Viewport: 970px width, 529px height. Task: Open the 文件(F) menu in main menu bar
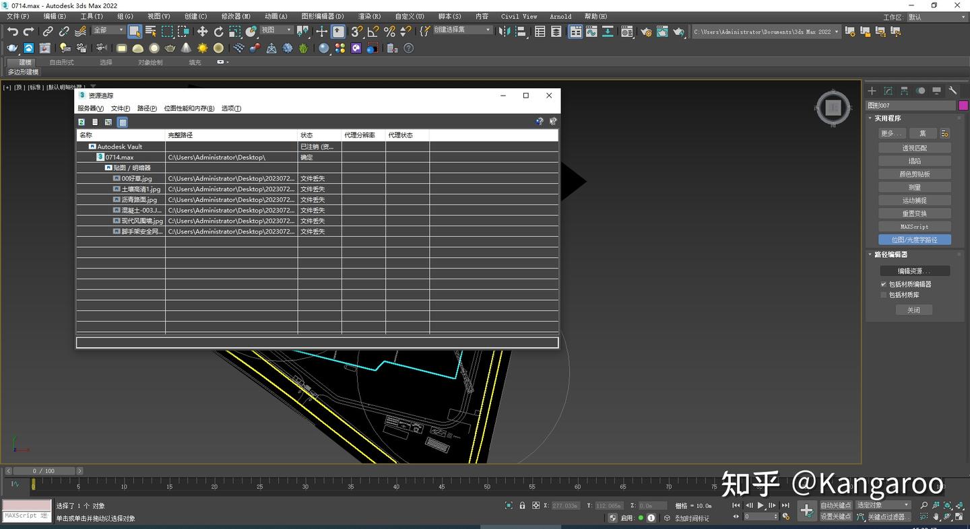pos(18,16)
